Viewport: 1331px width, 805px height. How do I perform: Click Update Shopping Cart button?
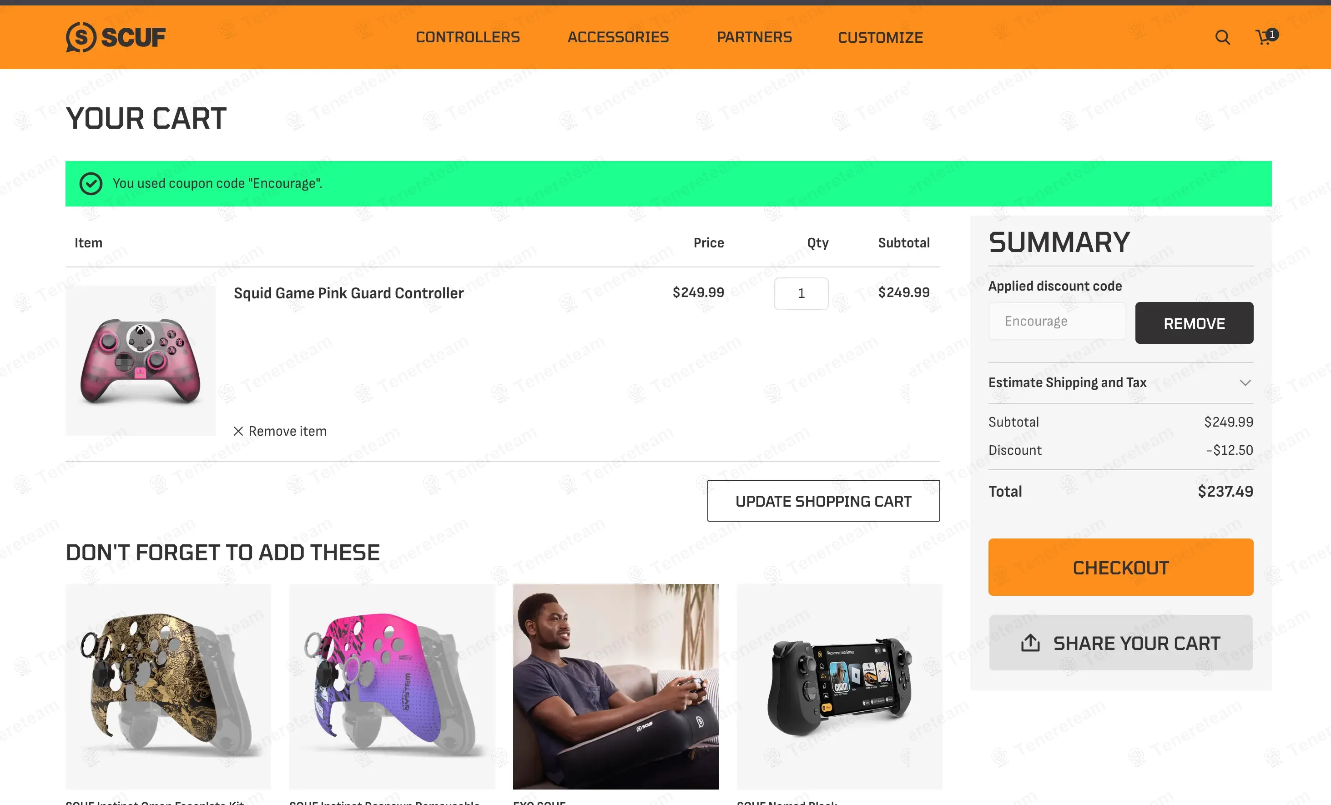pyautogui.click(x=823, y=501)
